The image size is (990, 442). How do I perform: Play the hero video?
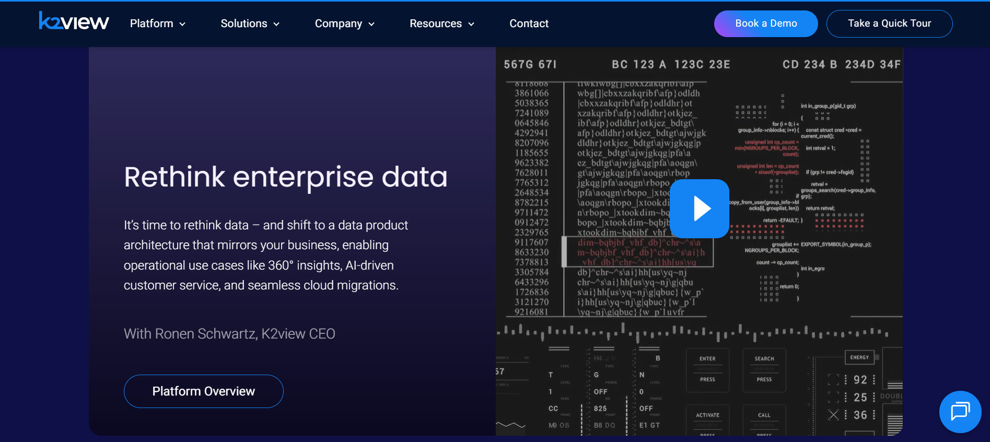point(699,208)
